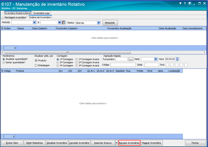Click the Emitir Relatórios button

pyautogui.click(x=34, y=143)
